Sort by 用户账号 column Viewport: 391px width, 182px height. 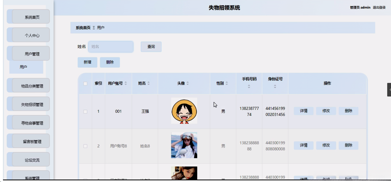pos(126,84)
